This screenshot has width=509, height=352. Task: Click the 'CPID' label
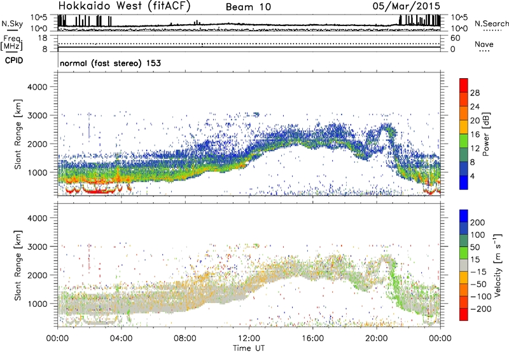point(14,60)
